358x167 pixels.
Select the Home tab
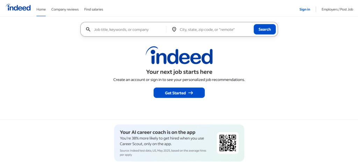[x=41, y=9]
